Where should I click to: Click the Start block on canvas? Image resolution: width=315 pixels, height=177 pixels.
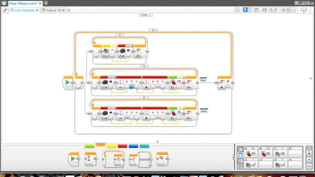click(x=68, y=83)
